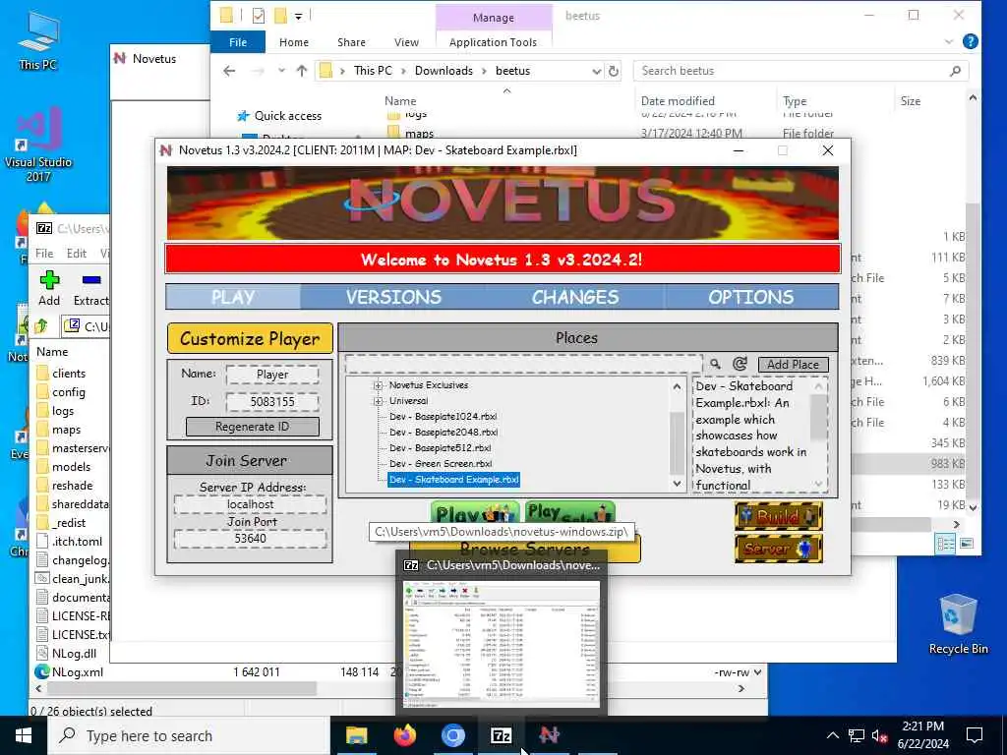Click the Explorer help question icon

[971, 41]
